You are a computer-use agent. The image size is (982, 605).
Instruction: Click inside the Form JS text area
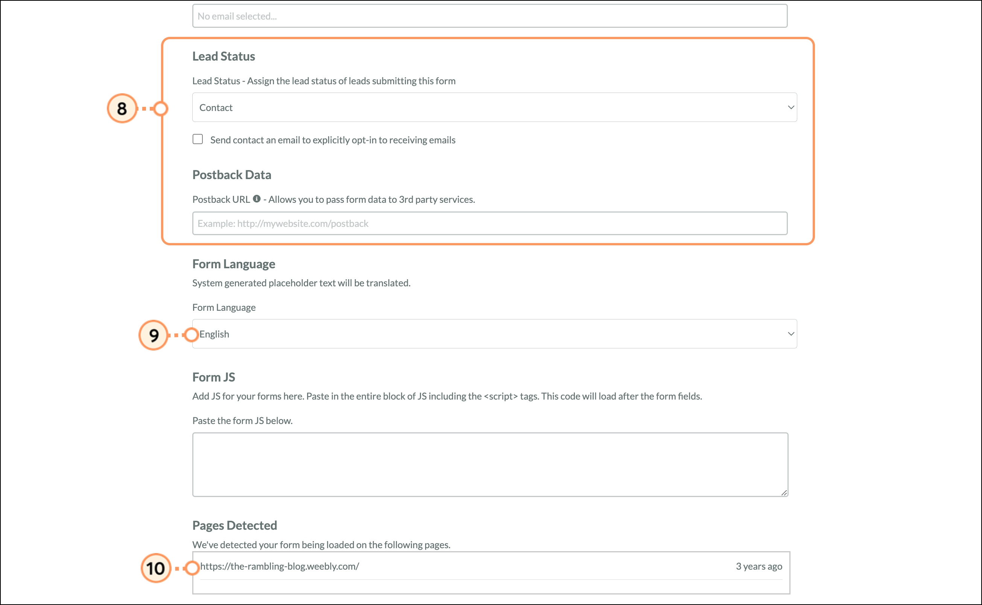tap(490, 464)
